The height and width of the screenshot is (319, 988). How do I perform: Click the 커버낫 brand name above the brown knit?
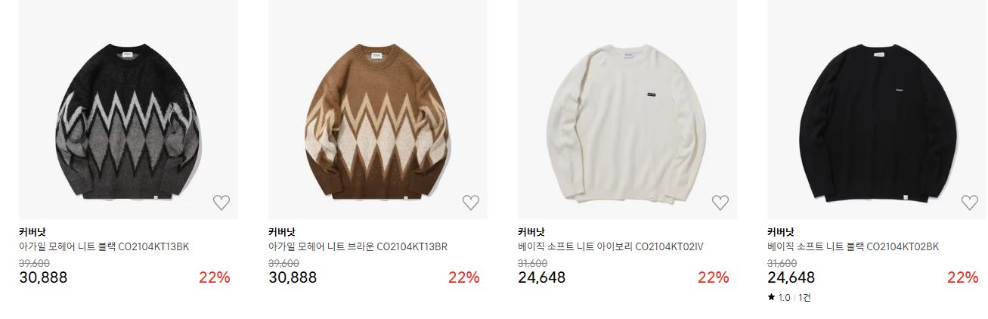[x=282, y=232]
